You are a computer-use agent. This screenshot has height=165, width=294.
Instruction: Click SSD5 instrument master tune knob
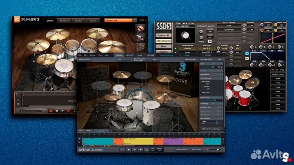click(x=201, y=37)
